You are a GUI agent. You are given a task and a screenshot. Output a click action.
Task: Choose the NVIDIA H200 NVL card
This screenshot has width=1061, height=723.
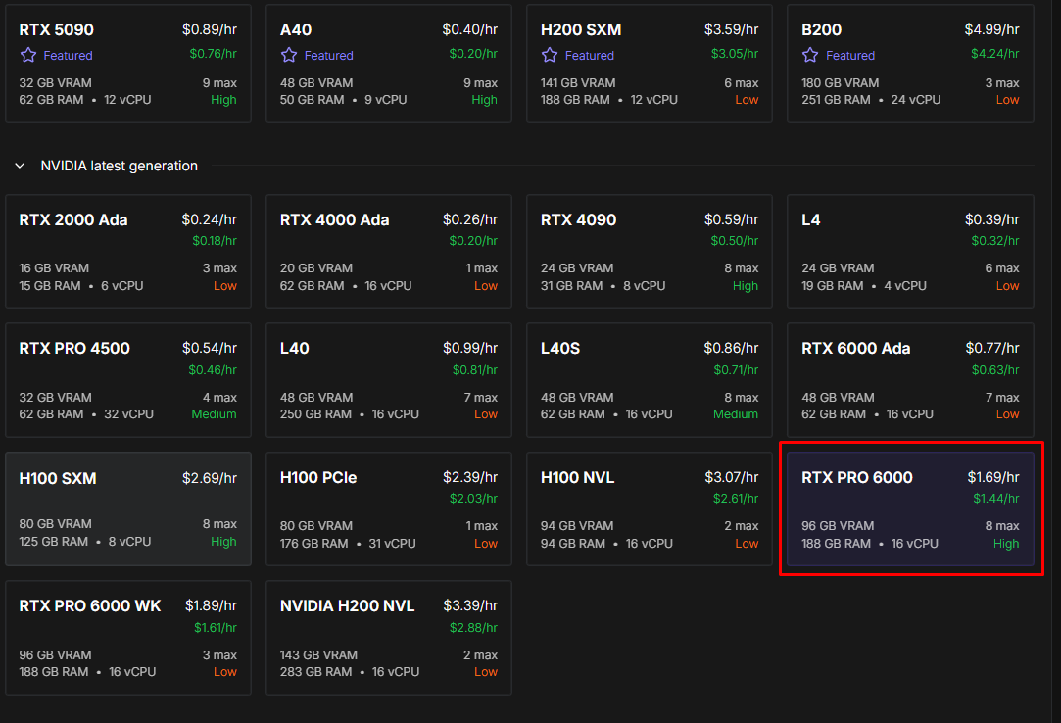pyautogui.click(x=388, y=637)
